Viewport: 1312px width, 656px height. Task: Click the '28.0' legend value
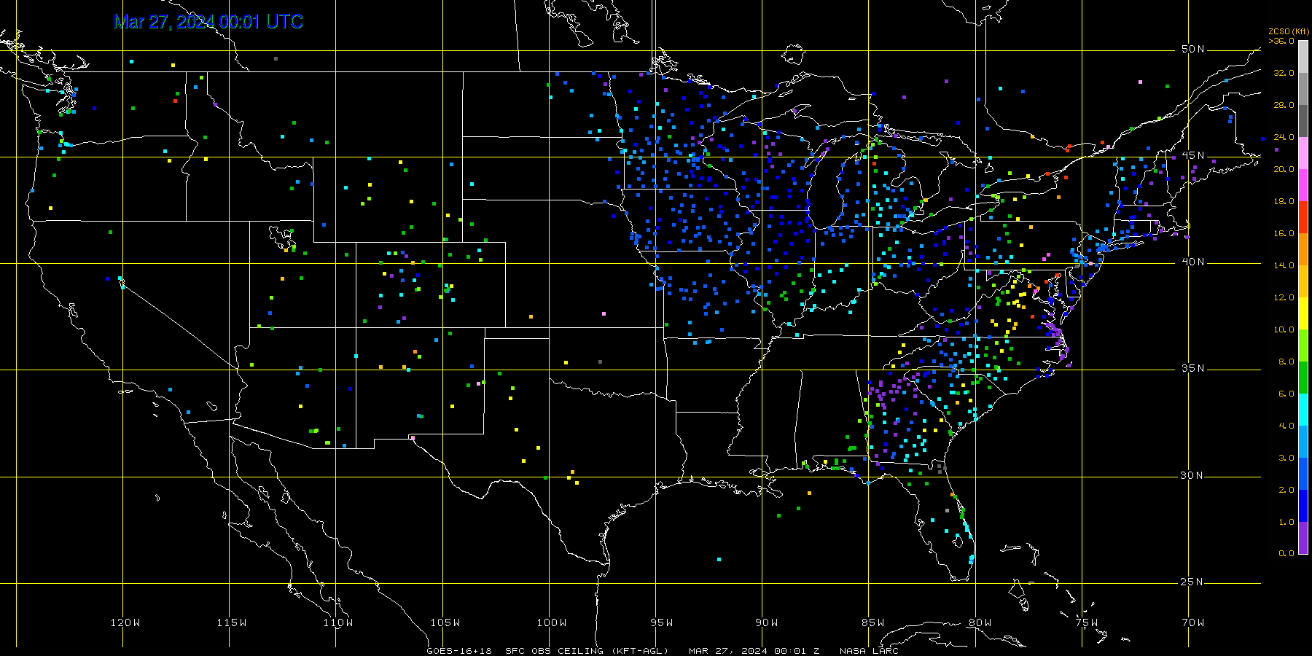1284,105
